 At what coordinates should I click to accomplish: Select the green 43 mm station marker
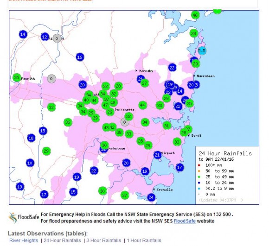[106, 127]
